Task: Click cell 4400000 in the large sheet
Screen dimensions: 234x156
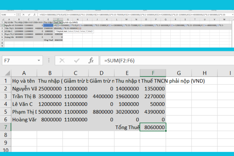Action: 101,96
